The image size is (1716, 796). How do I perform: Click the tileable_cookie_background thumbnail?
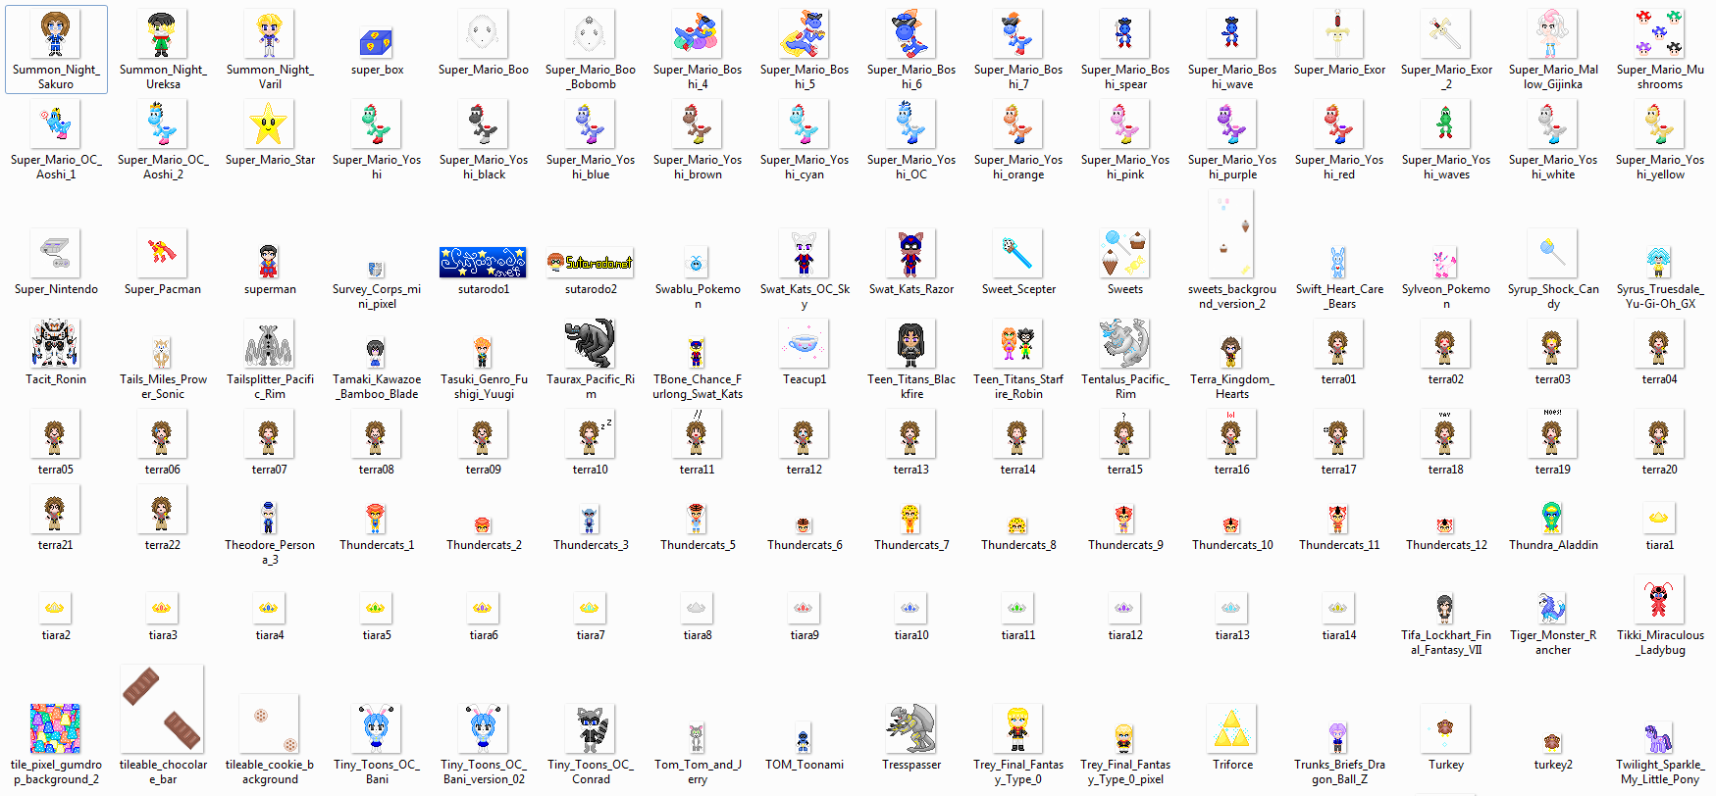(x=270, y=723)
